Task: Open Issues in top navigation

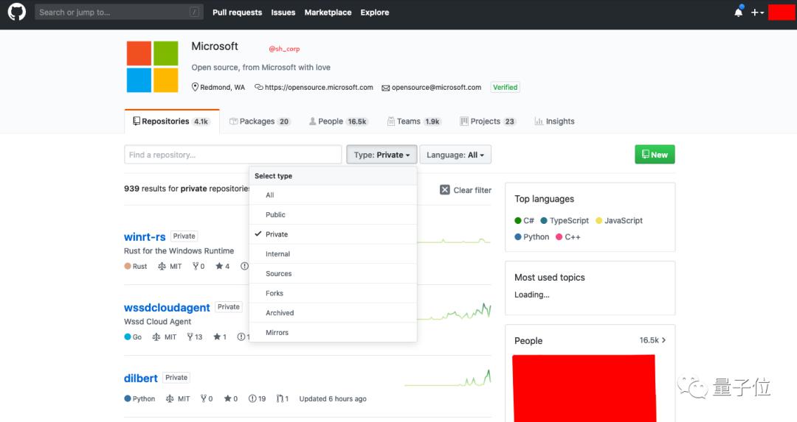Action: (283, 13)
